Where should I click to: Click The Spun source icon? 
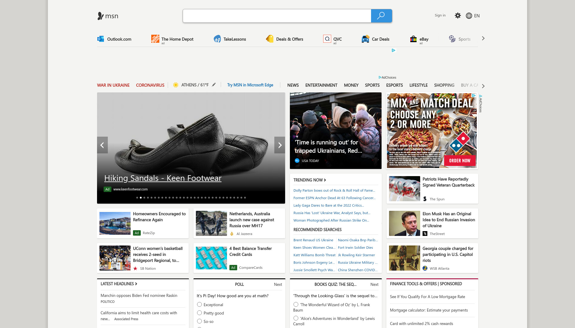(425, 199)
